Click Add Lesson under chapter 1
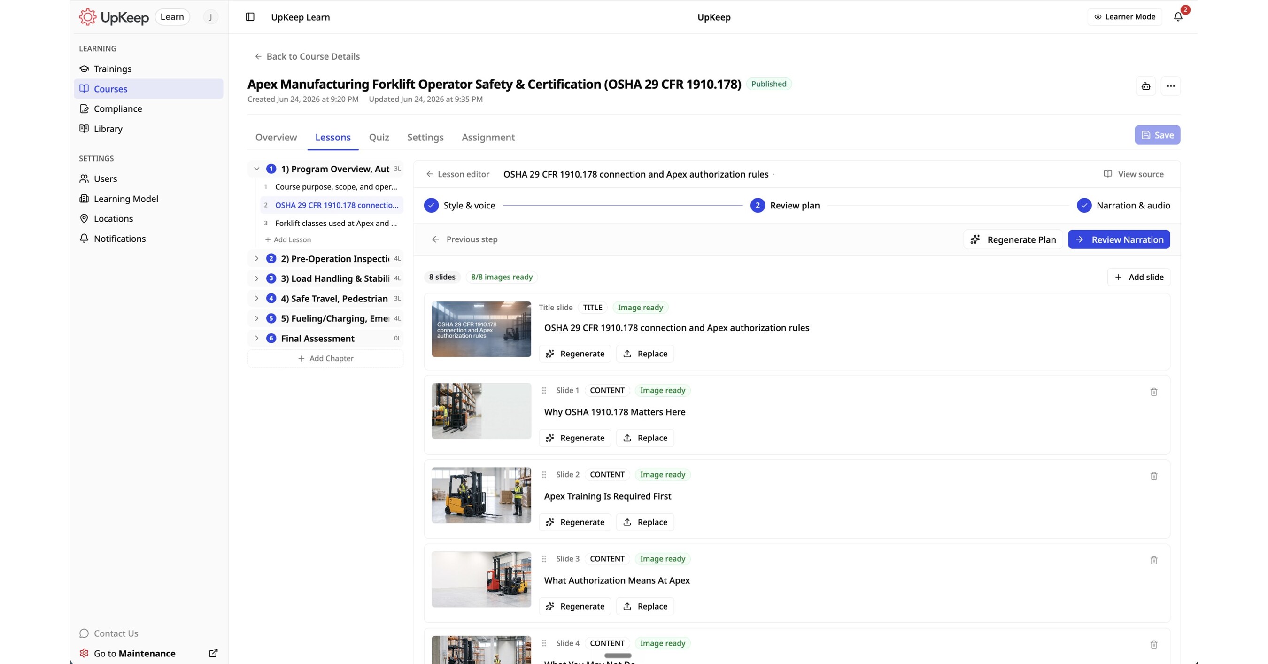The width and height of the screenshot is (1268, 664). [x=288, y=239]
